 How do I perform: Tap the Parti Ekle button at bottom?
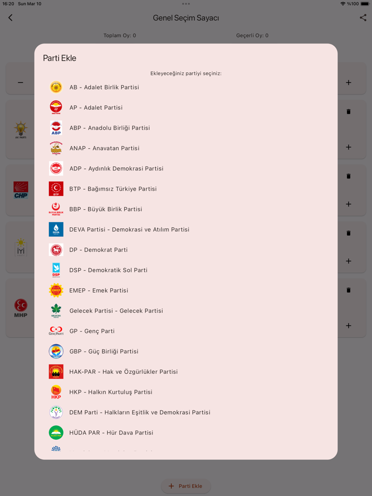pos(186,486)
